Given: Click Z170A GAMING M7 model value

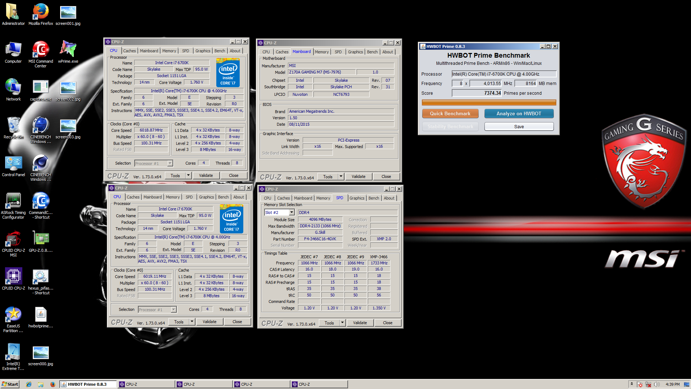Looking at the screenshot, I should (x=321, y=72).
